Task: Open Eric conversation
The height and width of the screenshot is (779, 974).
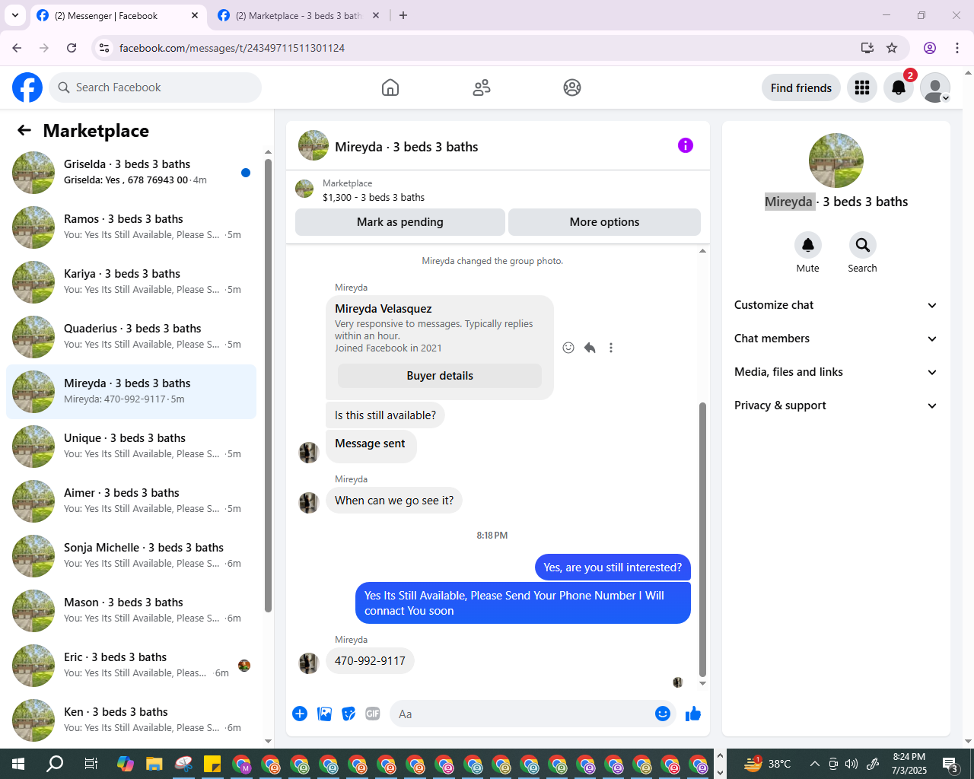Action: (x=131, y=666)
